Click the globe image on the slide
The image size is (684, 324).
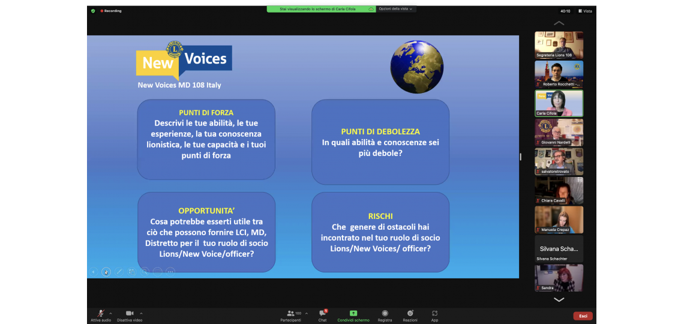[416, 67]
